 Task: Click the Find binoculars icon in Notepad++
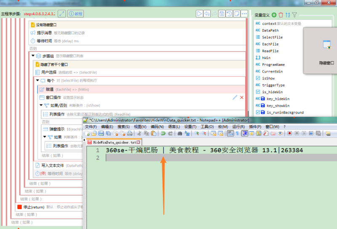pyautogui.click(x=180, y=133)
